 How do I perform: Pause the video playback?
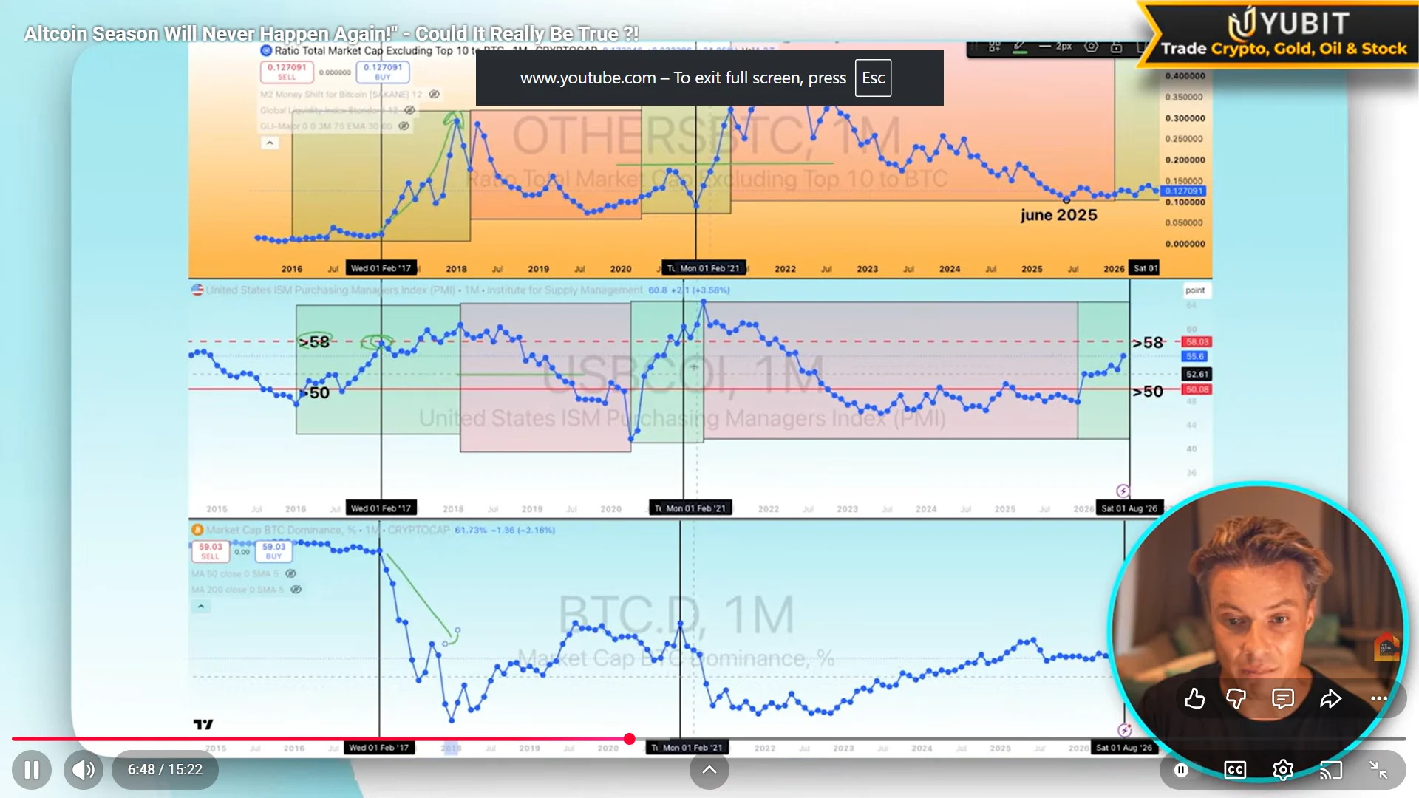point(31,770)
